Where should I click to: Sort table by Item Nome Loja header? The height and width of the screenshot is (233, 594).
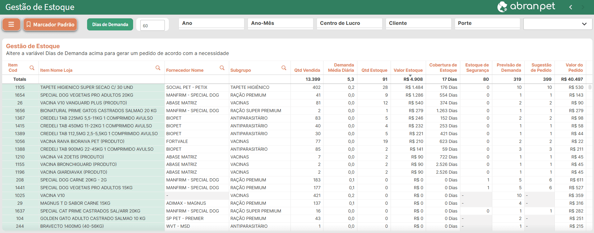pyautogui.click(x=56, y=70)
